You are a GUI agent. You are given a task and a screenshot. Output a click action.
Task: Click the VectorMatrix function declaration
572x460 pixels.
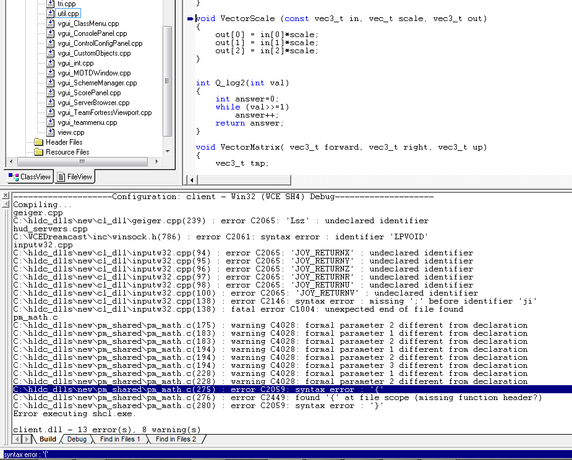click(341, 147)
